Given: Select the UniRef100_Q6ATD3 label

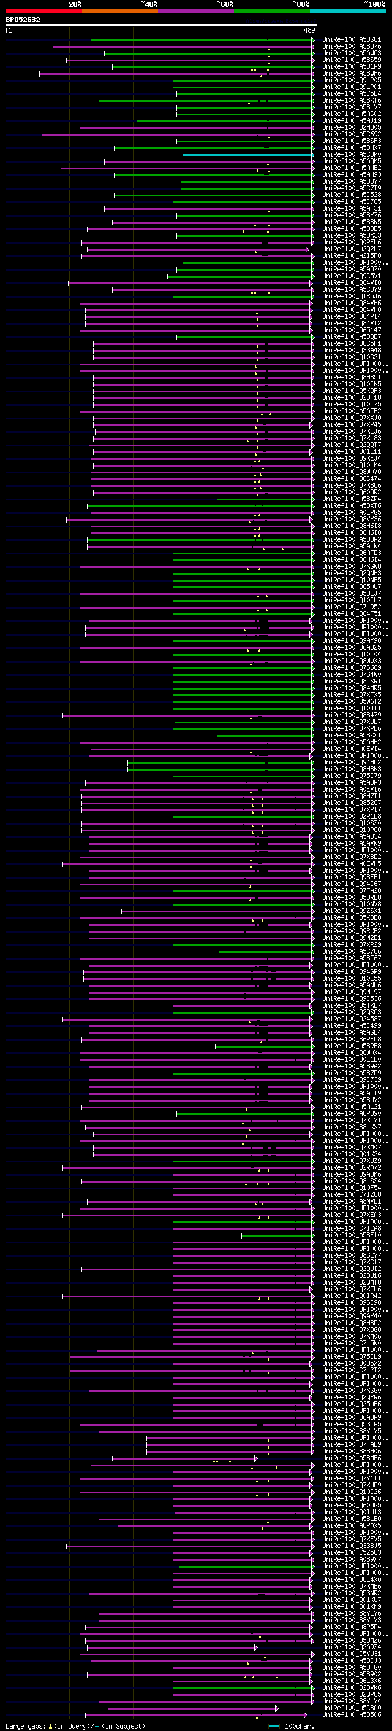Looking at the screenshot, I should 351,553.
